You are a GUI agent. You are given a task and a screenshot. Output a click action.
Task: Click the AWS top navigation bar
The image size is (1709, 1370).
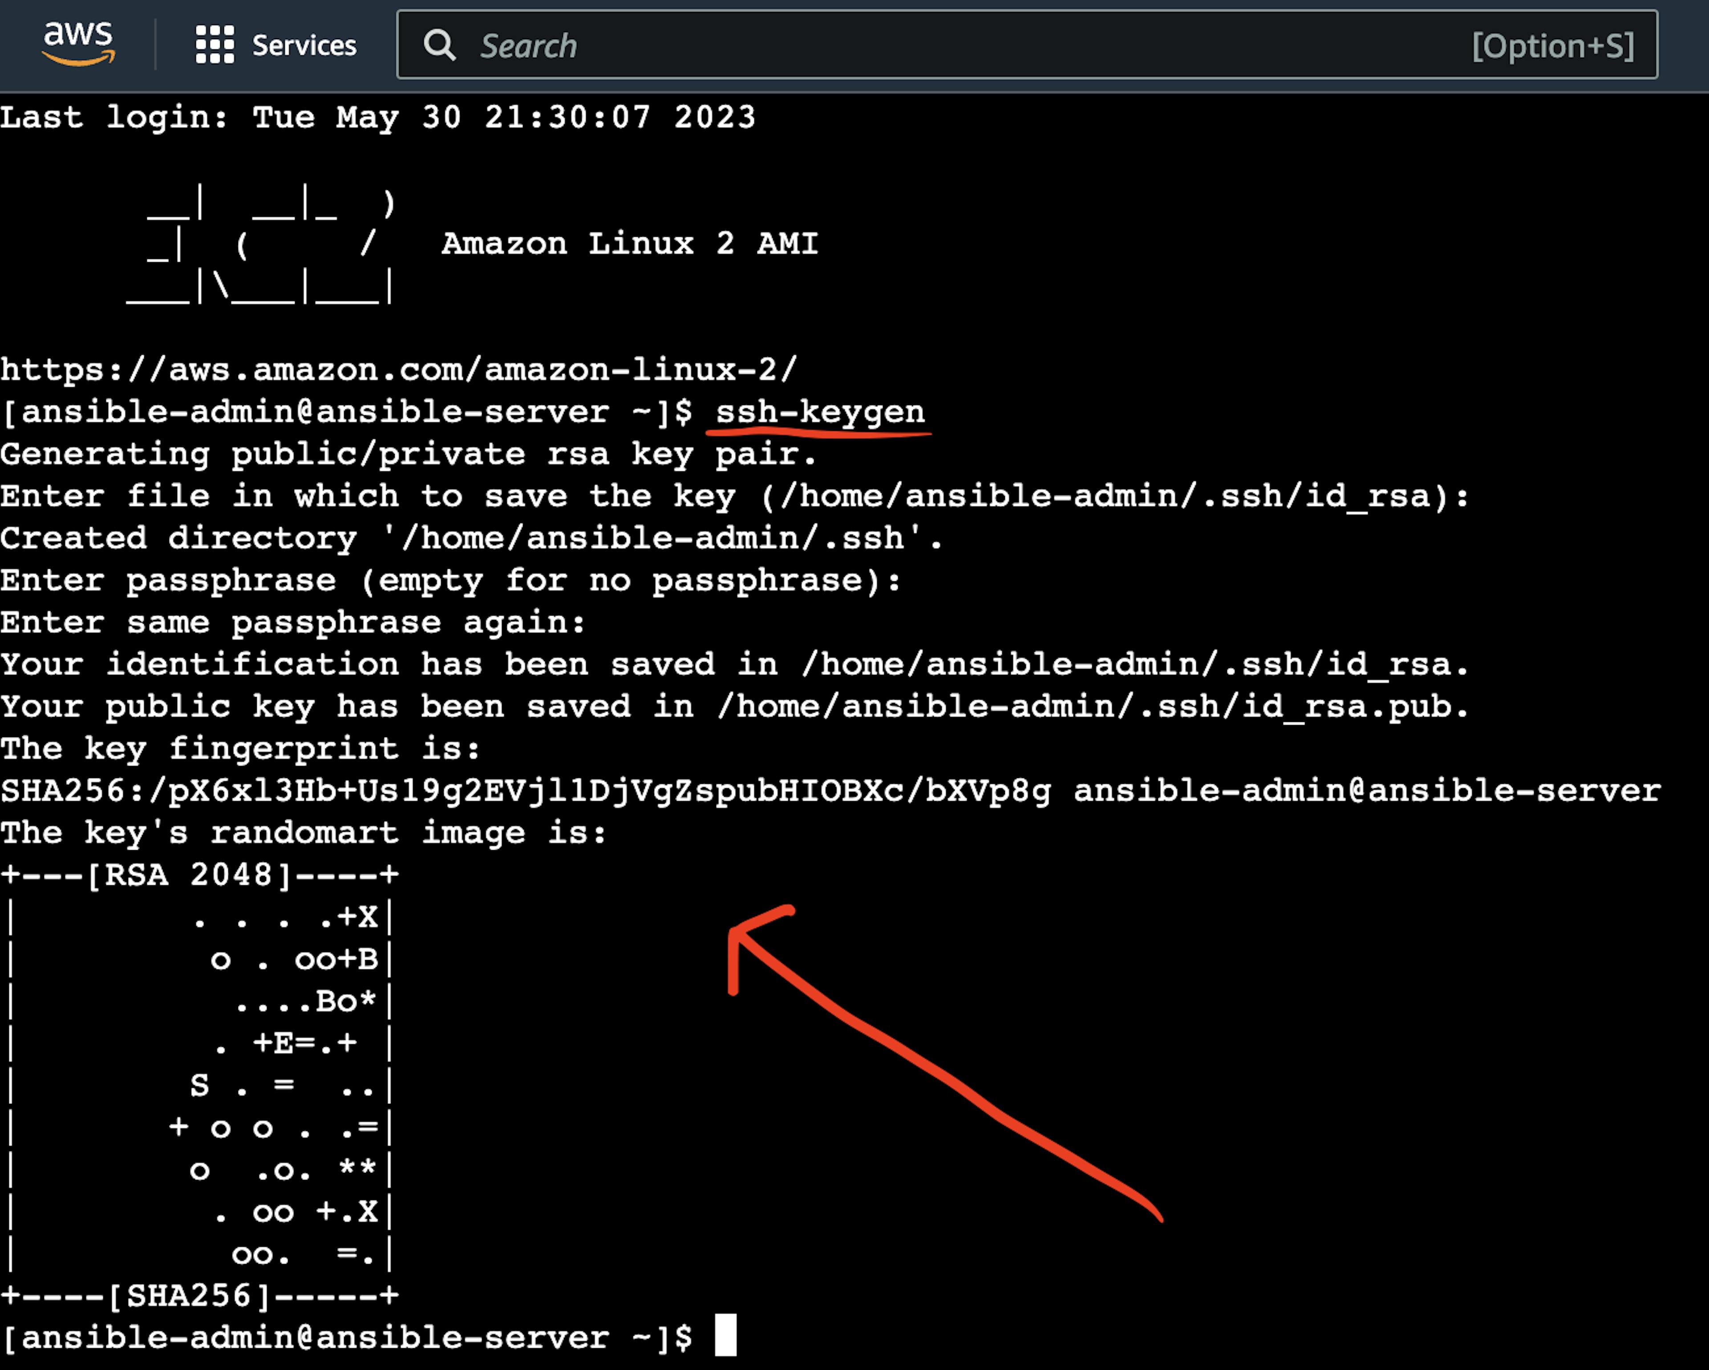point(854,42)
